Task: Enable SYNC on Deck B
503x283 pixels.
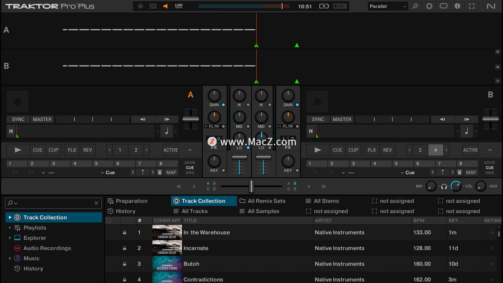Action: pyautogui.click(x=318, y=119)
